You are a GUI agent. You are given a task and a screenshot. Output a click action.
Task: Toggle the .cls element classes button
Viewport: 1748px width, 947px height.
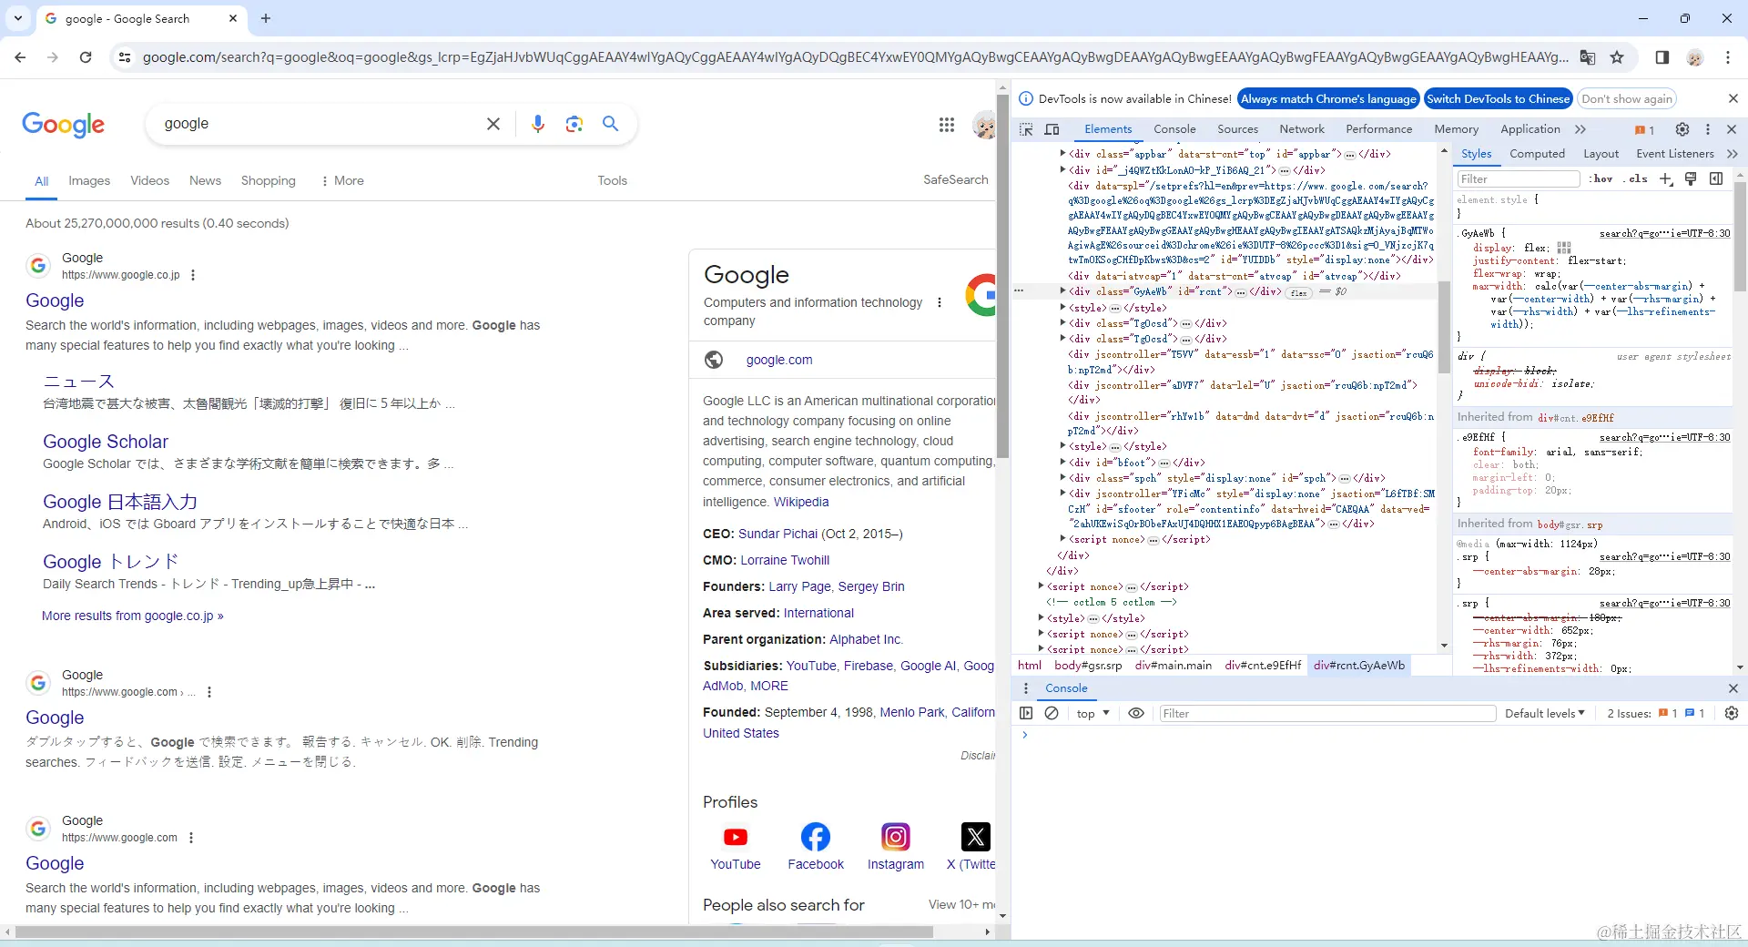(1636, 178)
